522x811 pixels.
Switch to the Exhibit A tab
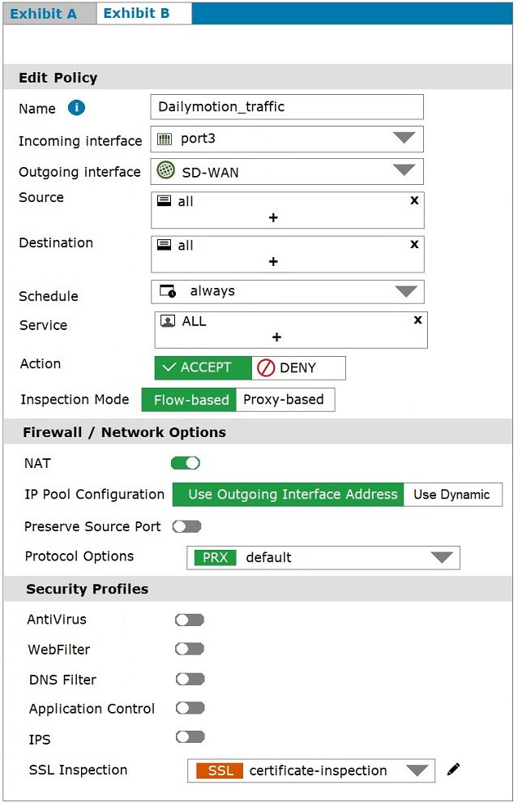(x=44, y=14)
